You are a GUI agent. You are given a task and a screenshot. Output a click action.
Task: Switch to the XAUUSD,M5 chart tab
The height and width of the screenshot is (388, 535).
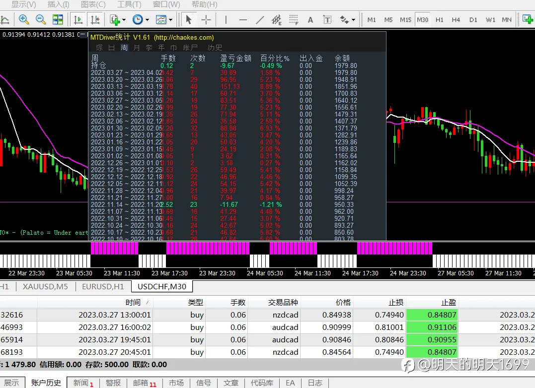[x=45, y=287]
